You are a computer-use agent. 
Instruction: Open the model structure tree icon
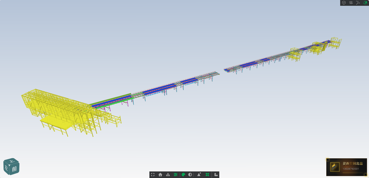pyautogui.click(x=168, y=175)
